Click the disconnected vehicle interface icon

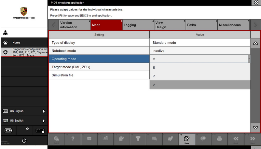pyautogui.click(x=40, y=130)
